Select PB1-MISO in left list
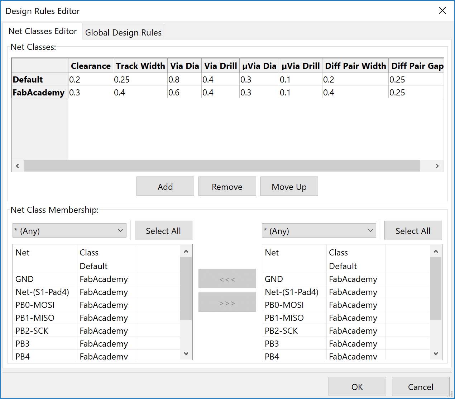Viewport: 455px width, 399px height. click(96, 318)
